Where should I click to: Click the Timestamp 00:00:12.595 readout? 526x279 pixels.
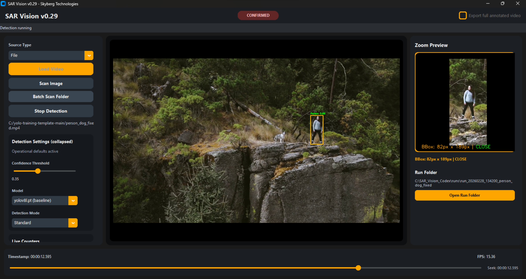(29, 256)
